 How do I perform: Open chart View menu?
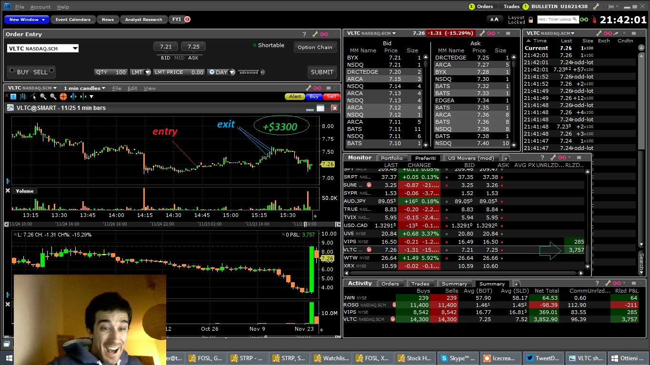click(150, 88)
